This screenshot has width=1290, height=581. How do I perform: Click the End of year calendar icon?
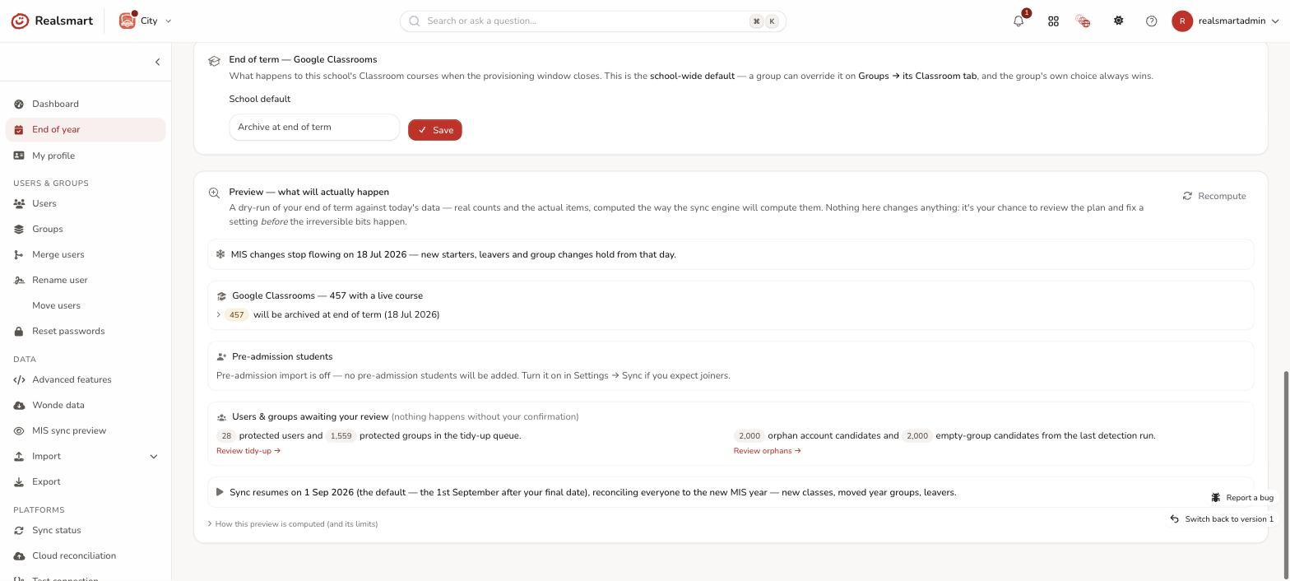point(19,129)
